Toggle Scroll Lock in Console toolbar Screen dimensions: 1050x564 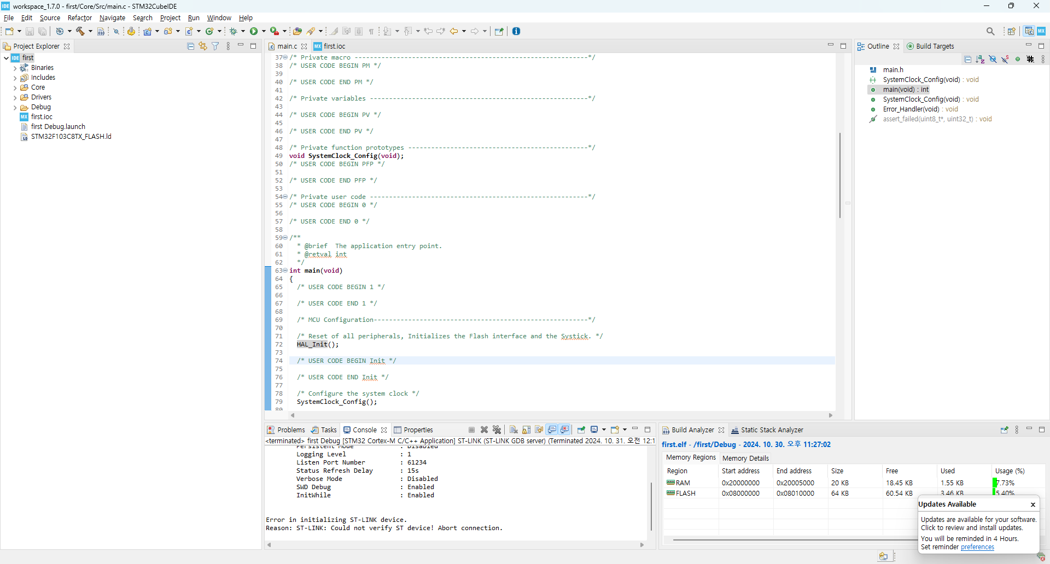(x=526, y=430)
